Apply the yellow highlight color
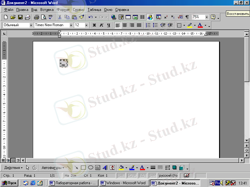 pyautogui.click(x=190, y=25)
